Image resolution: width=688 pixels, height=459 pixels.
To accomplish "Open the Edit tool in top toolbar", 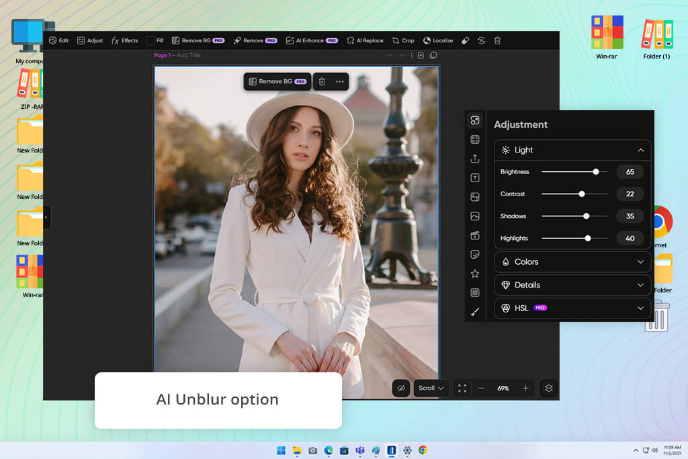I will tap(59, 40).
